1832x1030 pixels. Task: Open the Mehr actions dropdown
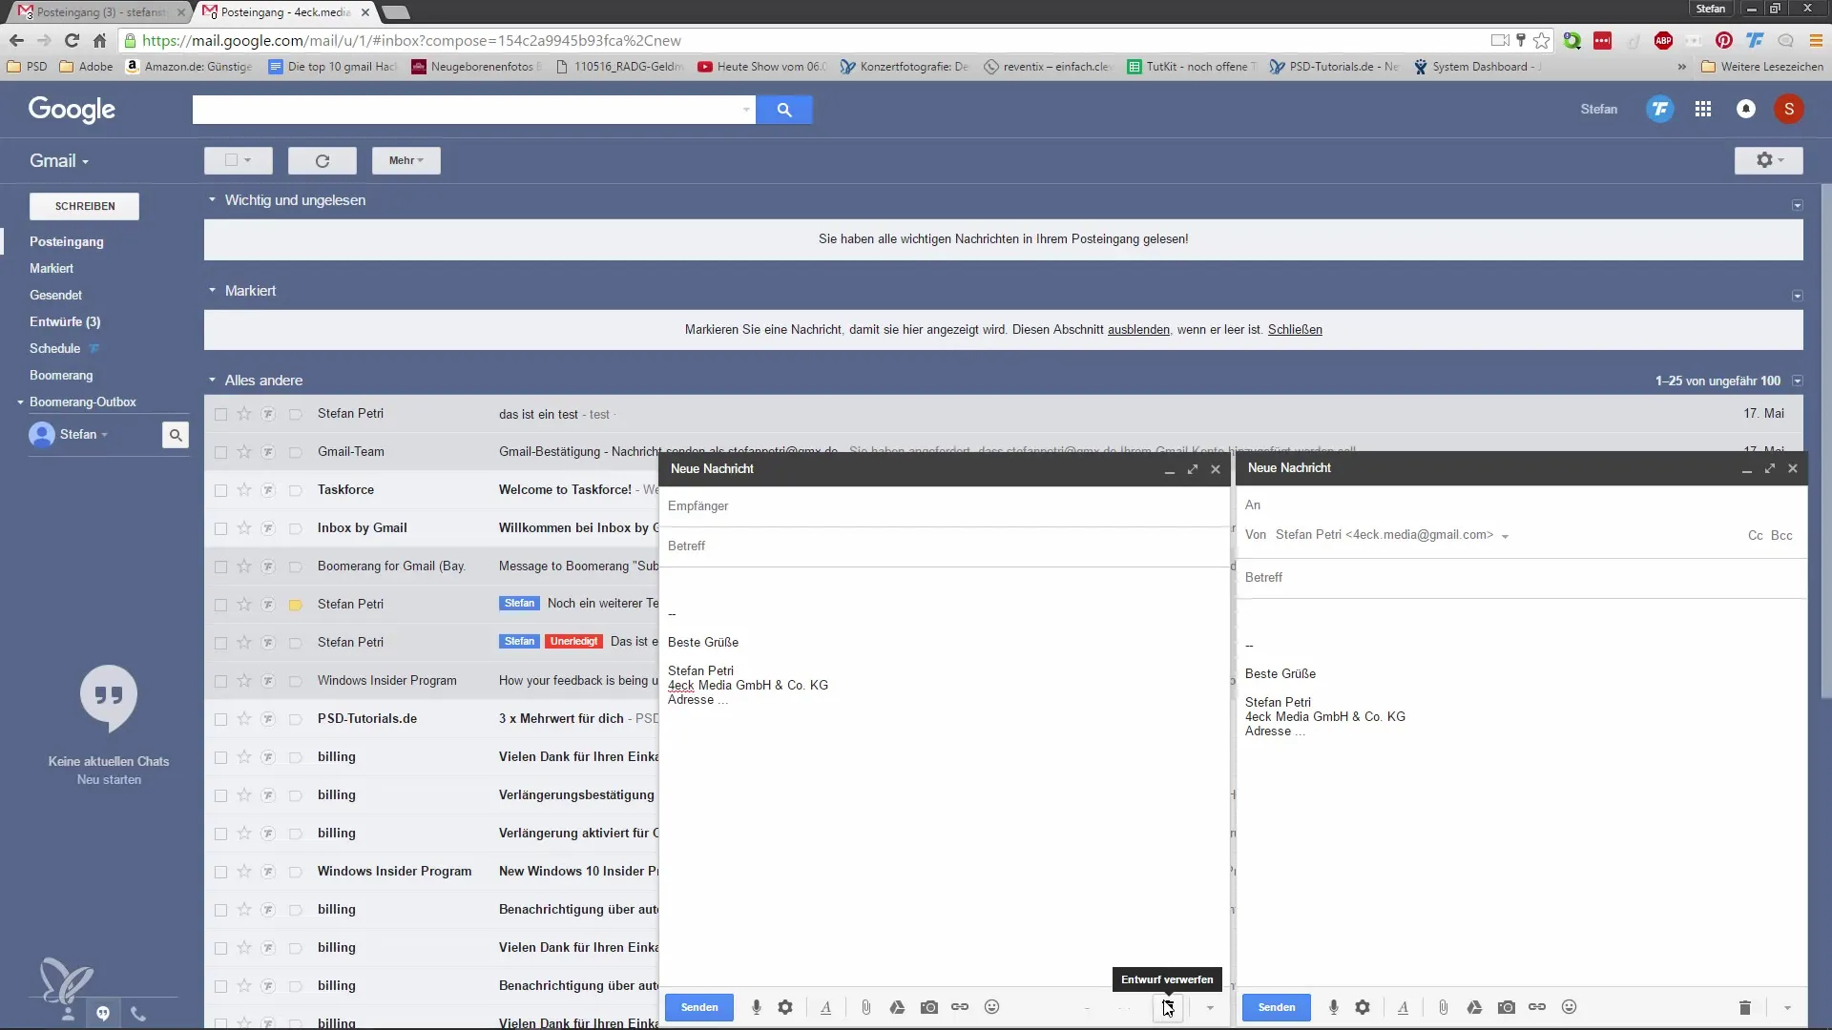pyautogui.click(x=406, y=160)
